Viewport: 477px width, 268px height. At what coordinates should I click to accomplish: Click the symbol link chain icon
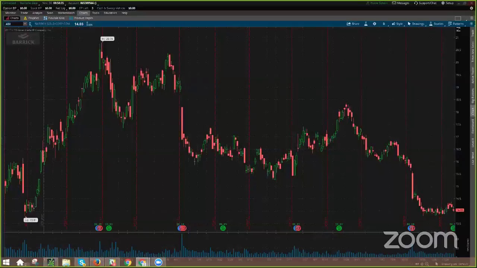(30, 24)
